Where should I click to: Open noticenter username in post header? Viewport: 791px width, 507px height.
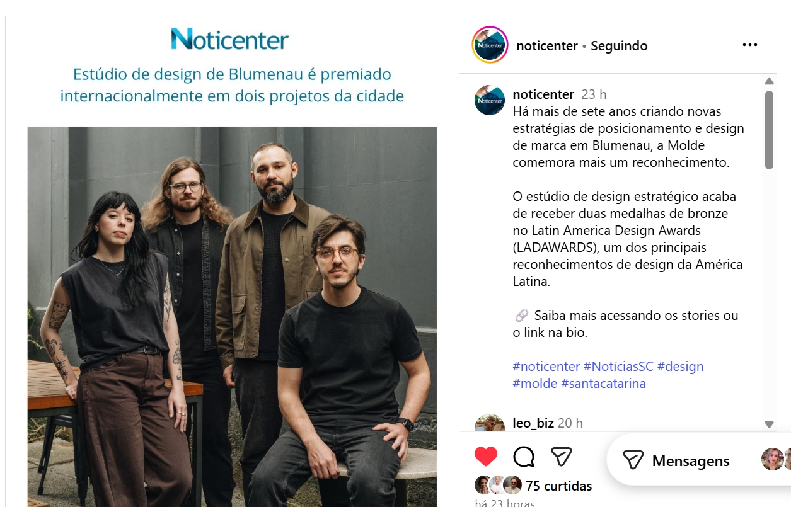click(x=547, y=45)
